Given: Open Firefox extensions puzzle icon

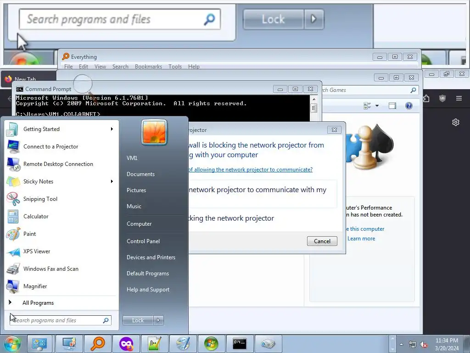Looking at the screenshot, I should 426,98.
